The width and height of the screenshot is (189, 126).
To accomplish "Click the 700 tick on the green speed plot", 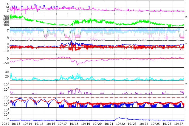I will 6,17.
